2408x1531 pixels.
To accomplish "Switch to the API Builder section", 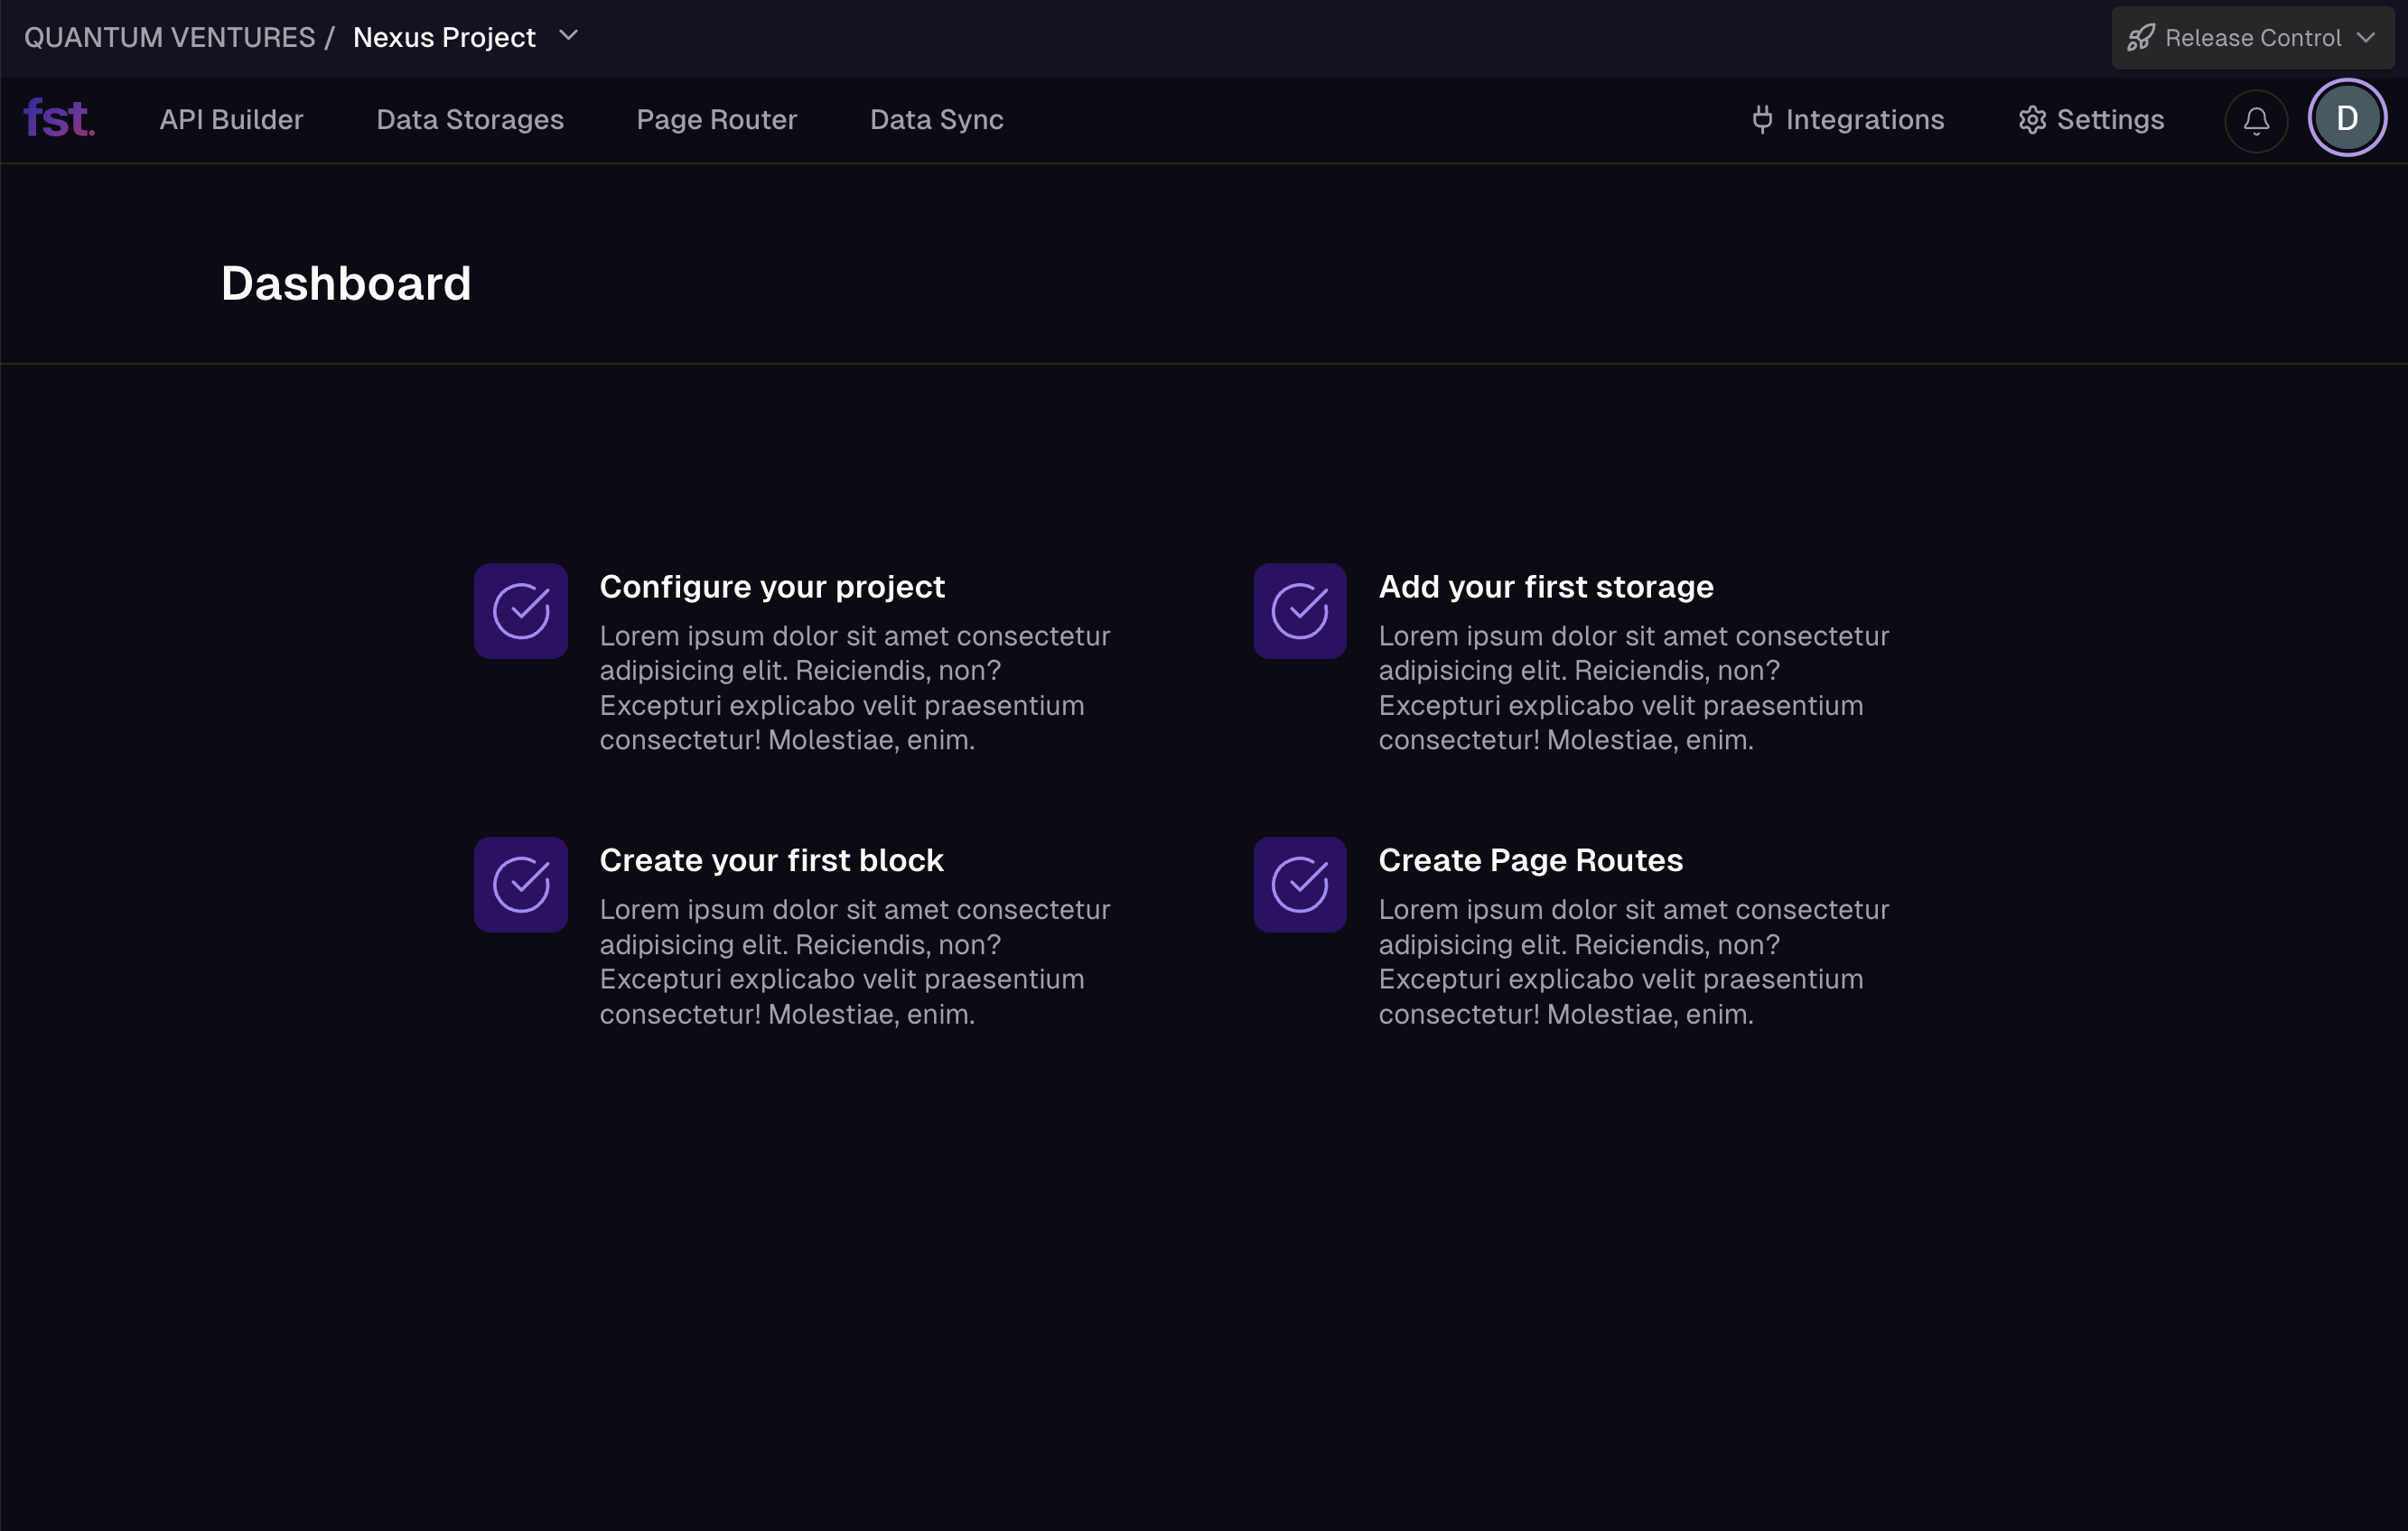I will pos(232,119).
